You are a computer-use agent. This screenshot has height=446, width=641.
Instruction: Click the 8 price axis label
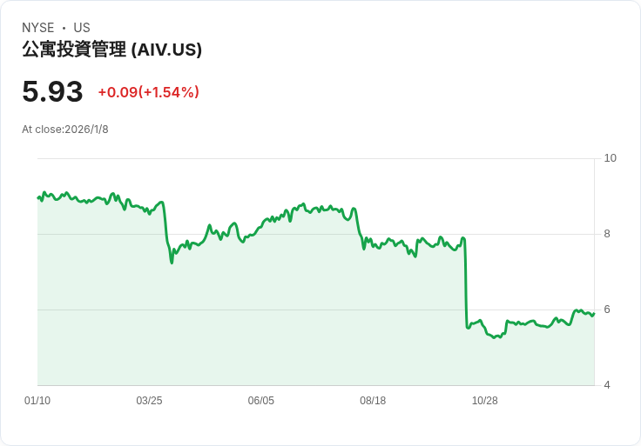(607, 234)
